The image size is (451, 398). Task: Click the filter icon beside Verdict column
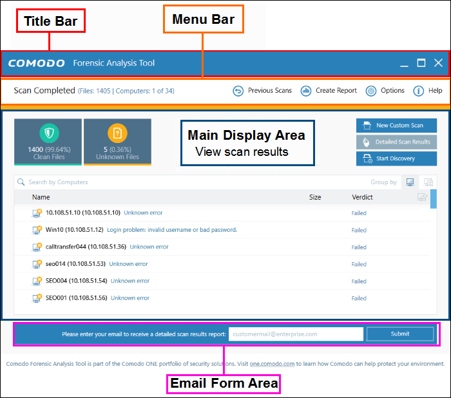point(423,197)
